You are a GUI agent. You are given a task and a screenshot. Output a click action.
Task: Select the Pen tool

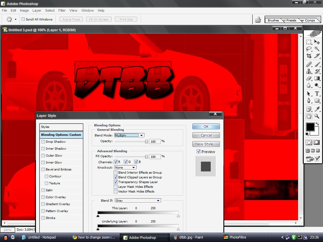point(308,101)
